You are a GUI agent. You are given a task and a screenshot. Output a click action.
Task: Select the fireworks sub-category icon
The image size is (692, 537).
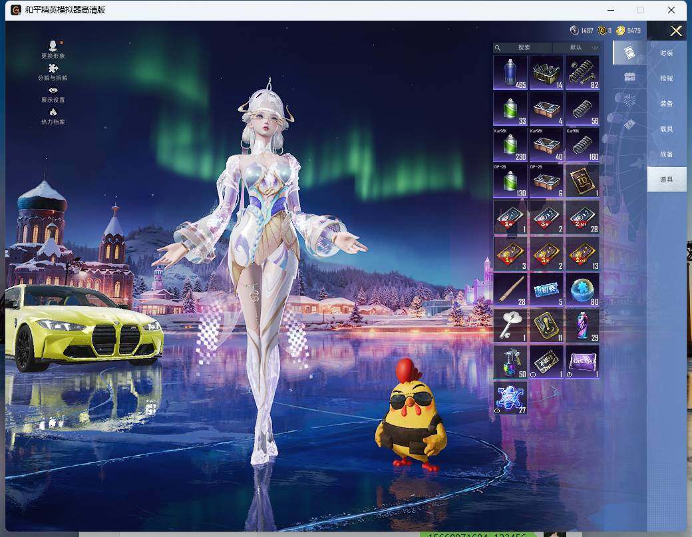[x=629, y=100]
